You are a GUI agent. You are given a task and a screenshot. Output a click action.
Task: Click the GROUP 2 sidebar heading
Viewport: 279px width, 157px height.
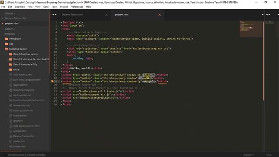pos(10,29)
